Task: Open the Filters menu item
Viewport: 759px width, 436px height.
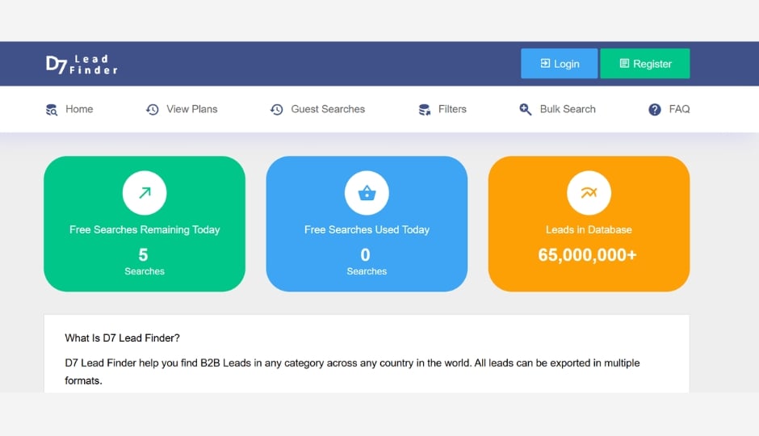Action: [x=452, y=109]
